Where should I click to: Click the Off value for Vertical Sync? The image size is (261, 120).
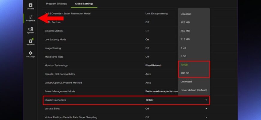pos(147,109)
